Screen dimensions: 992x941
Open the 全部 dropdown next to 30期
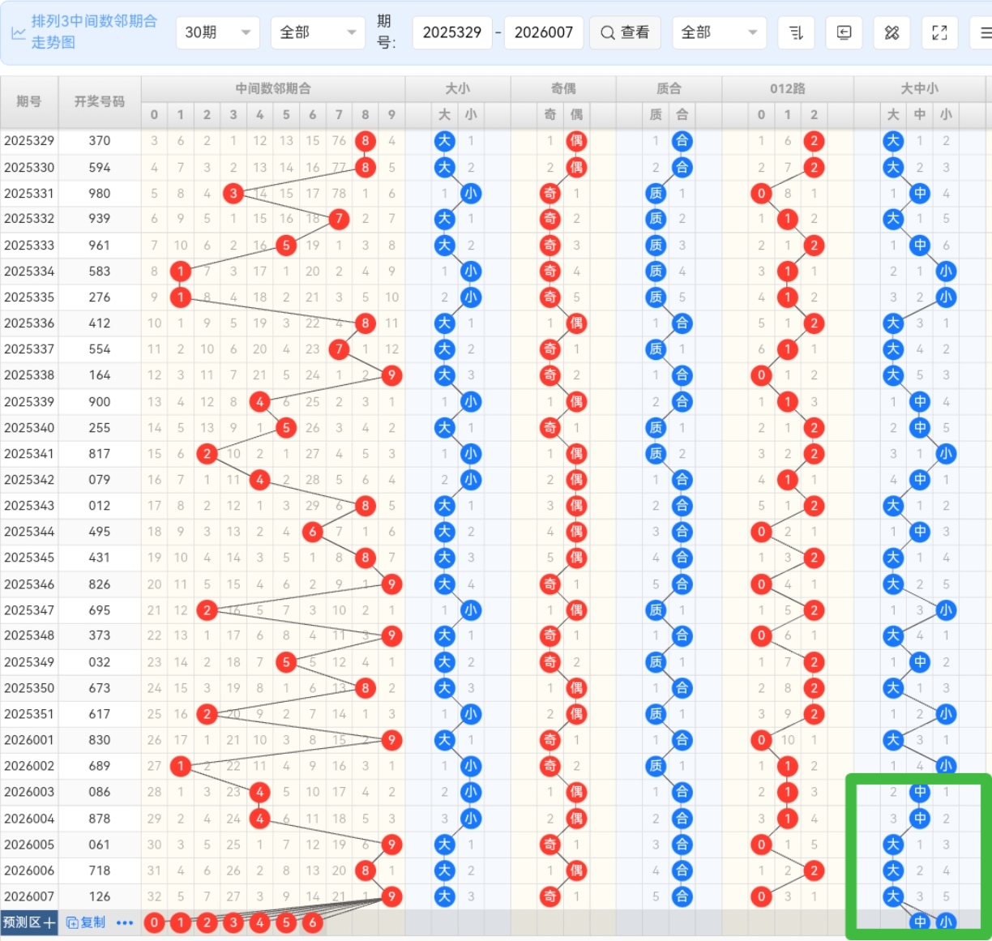coord(319,32)
